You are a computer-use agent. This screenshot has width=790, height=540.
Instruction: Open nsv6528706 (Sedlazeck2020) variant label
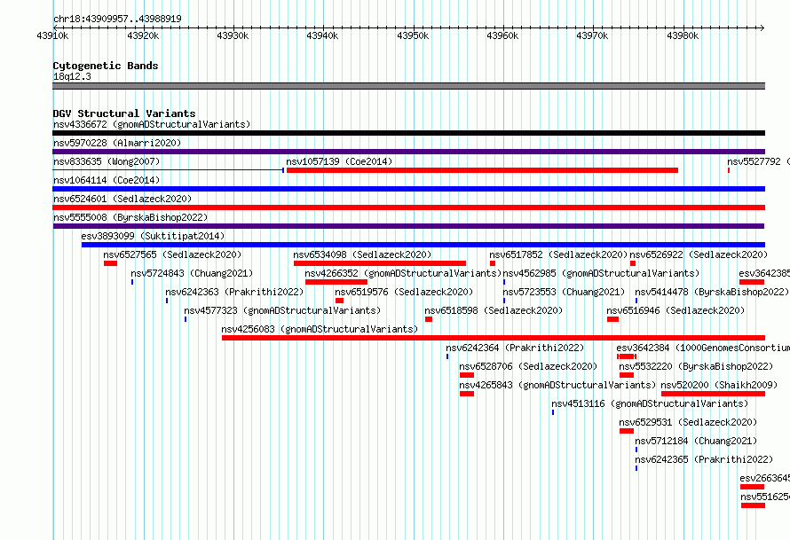[x=528, y=366]
